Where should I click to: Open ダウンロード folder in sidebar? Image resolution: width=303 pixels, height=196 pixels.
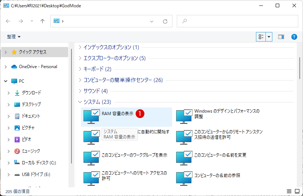pos(31,93)
